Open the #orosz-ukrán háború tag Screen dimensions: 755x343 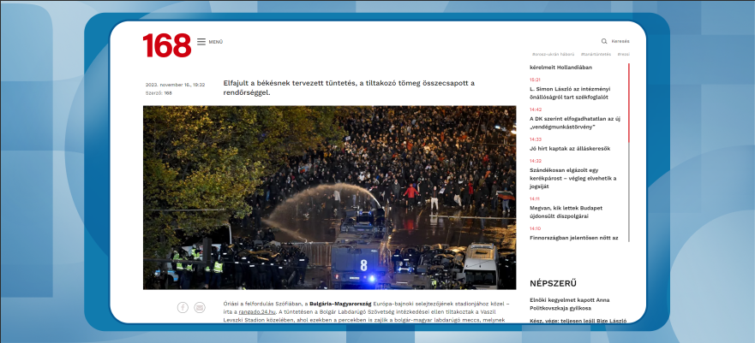pyautogui.click(x=551, y=54)
